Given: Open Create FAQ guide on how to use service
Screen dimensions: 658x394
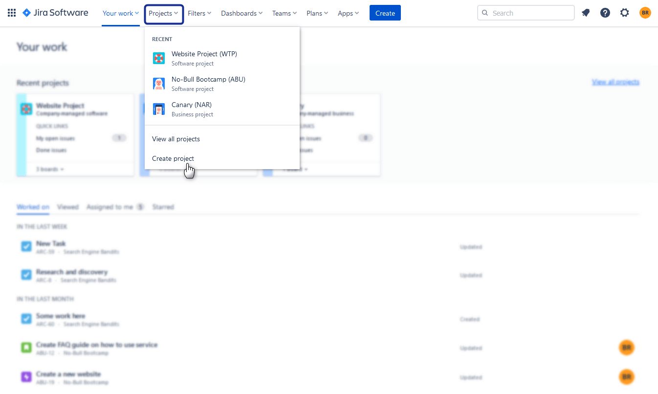Looking at the screenshot, I should coord(97,345).
